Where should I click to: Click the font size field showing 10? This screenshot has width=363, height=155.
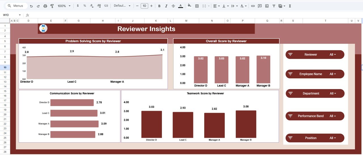point(144,6)
